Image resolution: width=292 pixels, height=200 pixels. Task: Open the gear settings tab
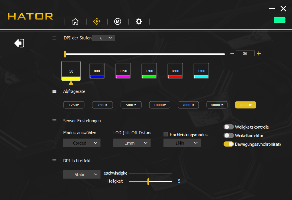[139, 21]
